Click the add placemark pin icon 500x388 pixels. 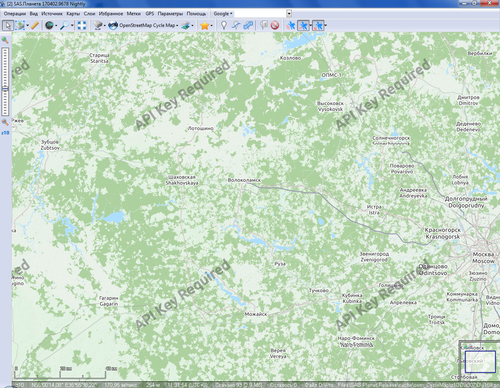[x=224, y=25]
